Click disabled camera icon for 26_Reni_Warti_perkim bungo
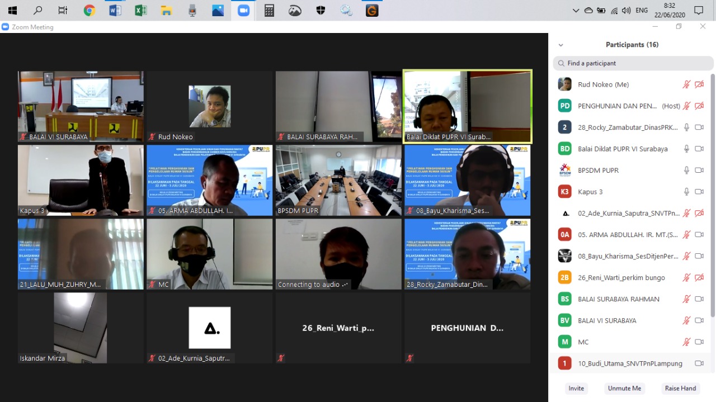 [x=699, y=277]
